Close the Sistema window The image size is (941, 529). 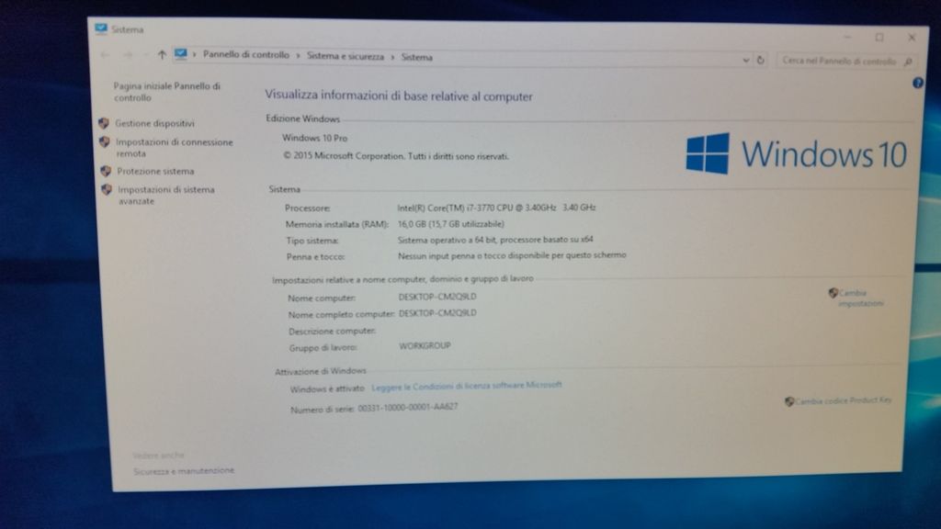click(912, 38)
